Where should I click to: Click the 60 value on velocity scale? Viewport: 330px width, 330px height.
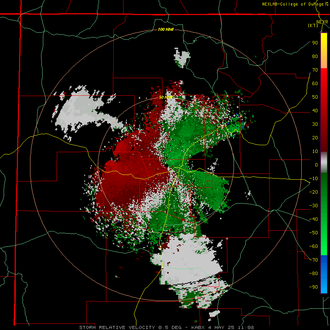pyautogui.click(x=315, y=83)
